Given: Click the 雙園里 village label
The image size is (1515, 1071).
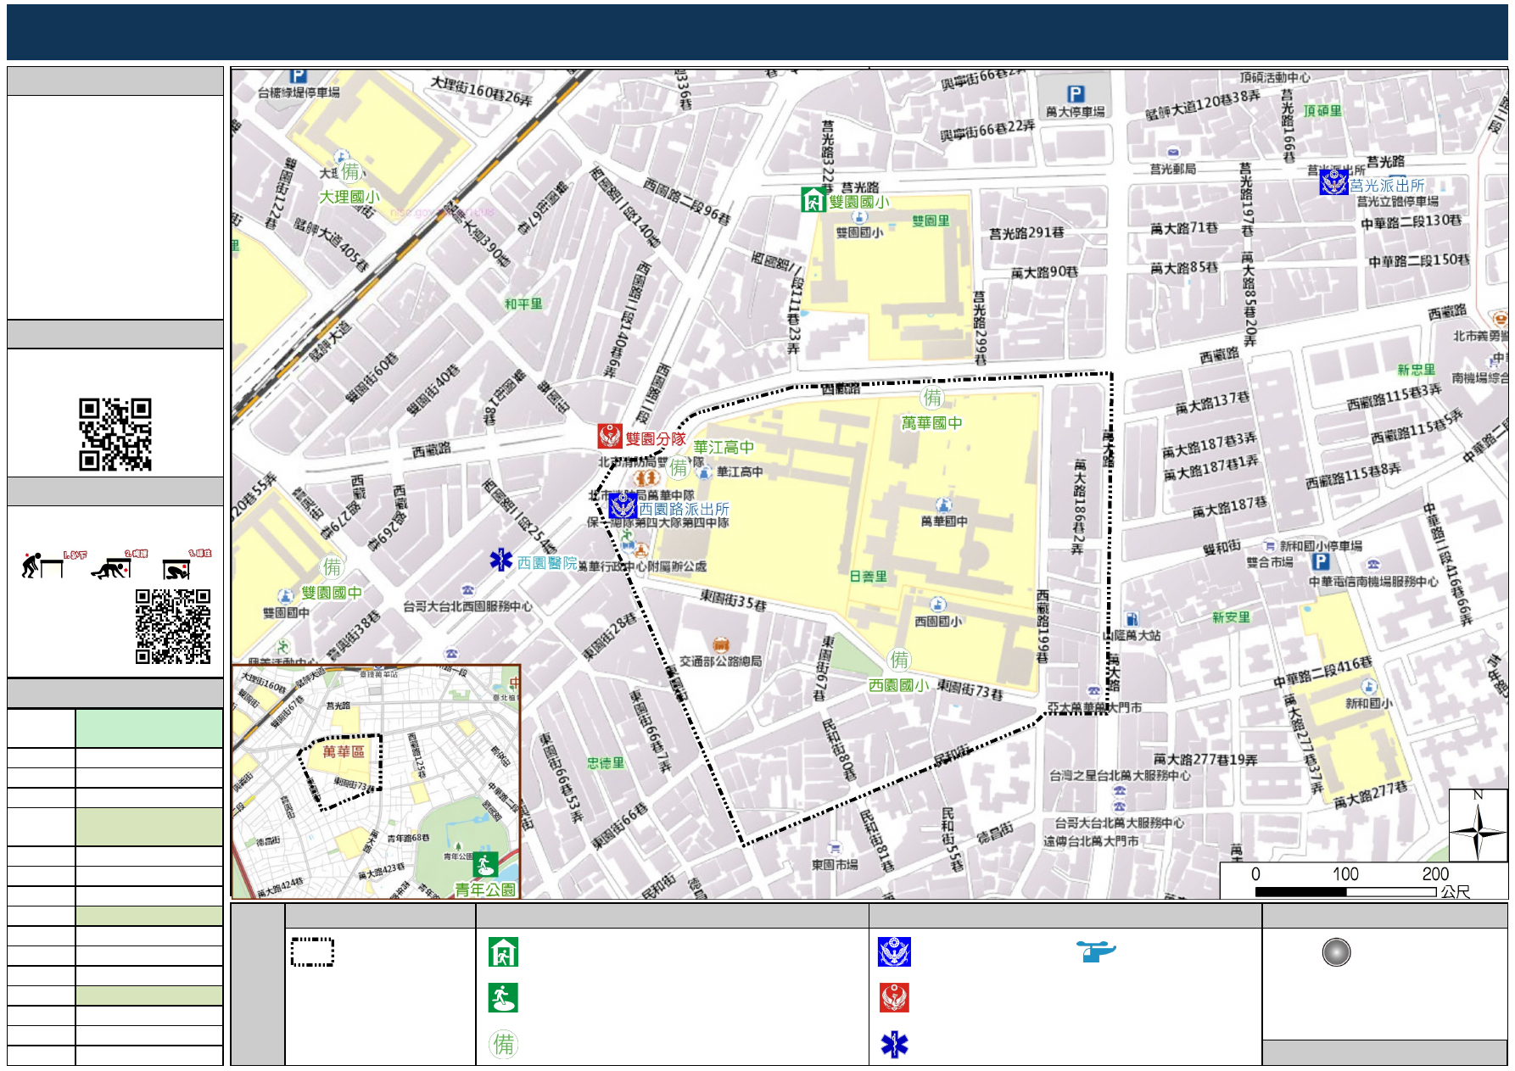Looking at the screenshot, I should pyautogui.click(x=931, y=220).
